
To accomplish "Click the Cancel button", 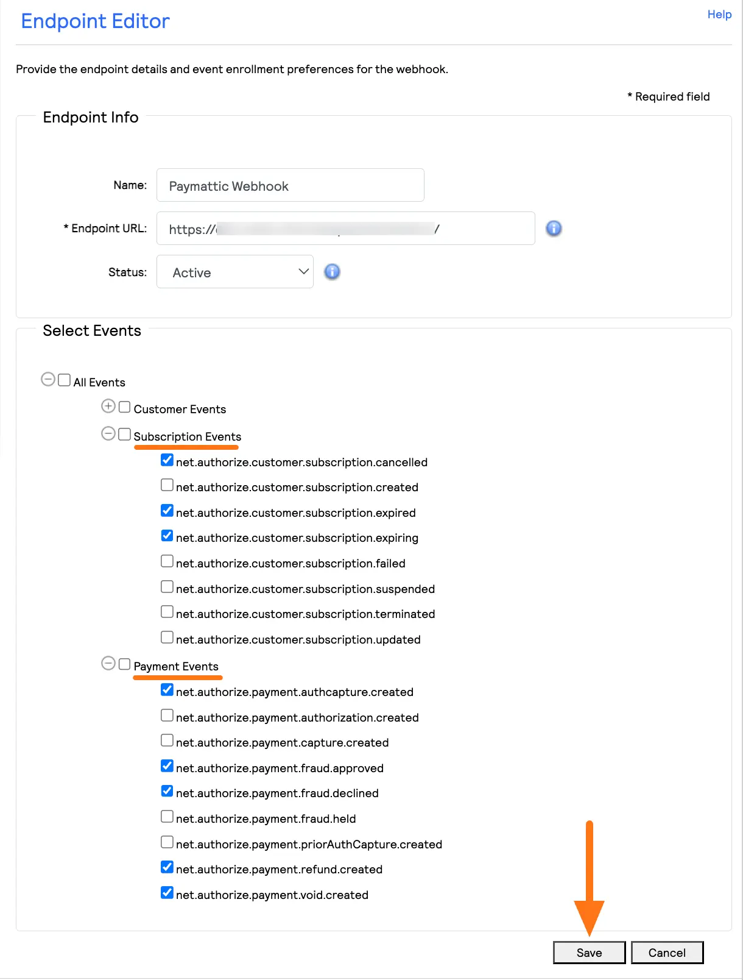I will (x=667, y=952).
